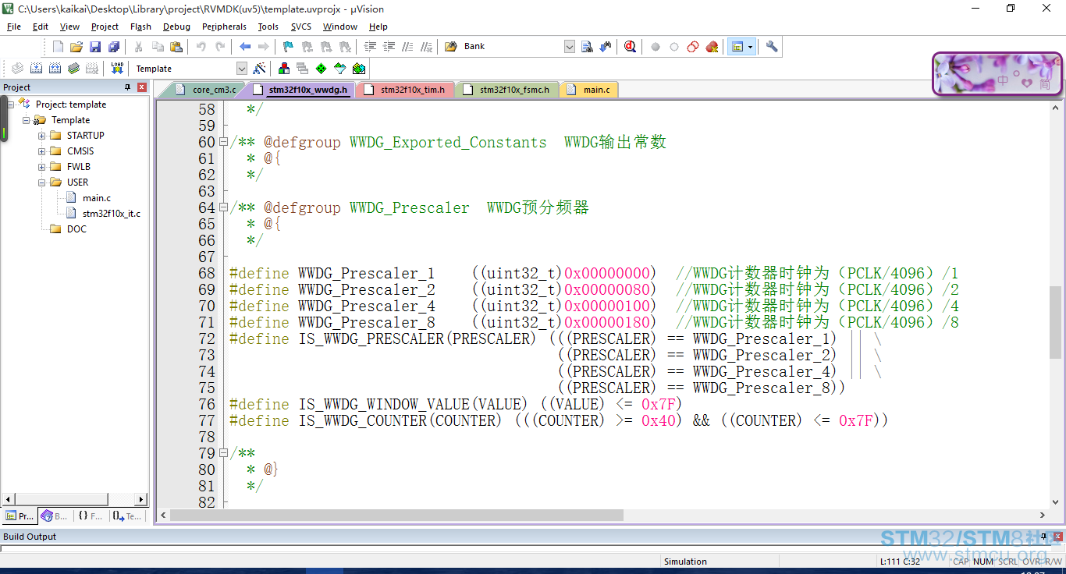The image size is (1066, 574).
Task: Collapse the comment block fold at line 60
Action: pos(223,142)
